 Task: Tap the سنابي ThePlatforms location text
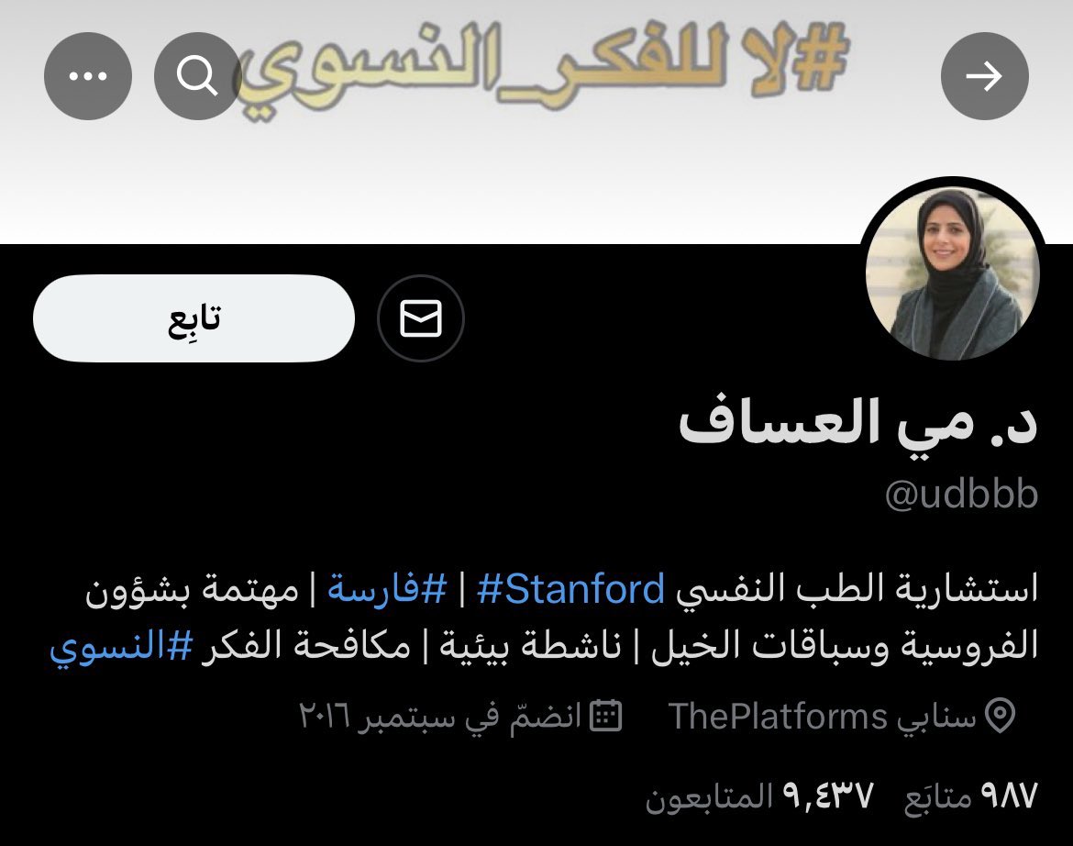click(822, 717)
